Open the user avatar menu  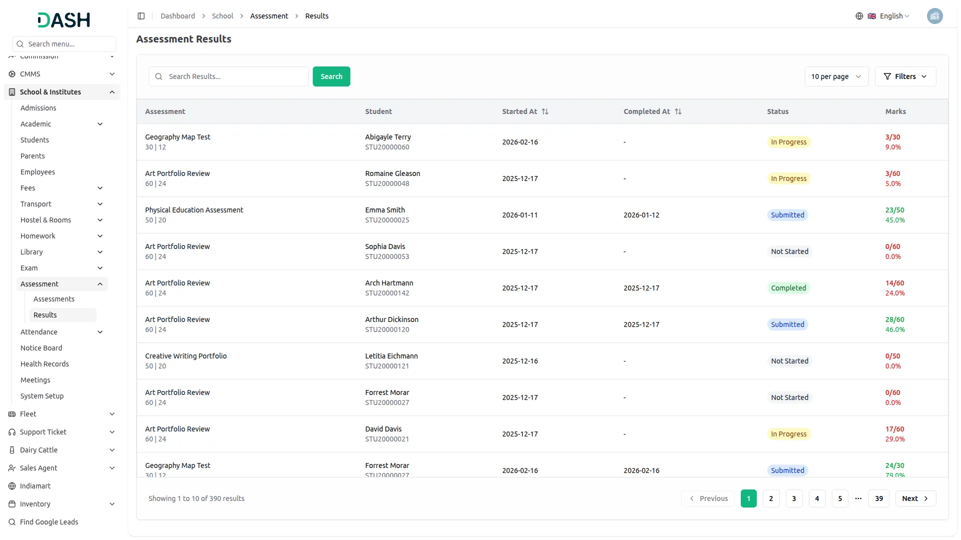pyautogui.click(x=934, y=16)
